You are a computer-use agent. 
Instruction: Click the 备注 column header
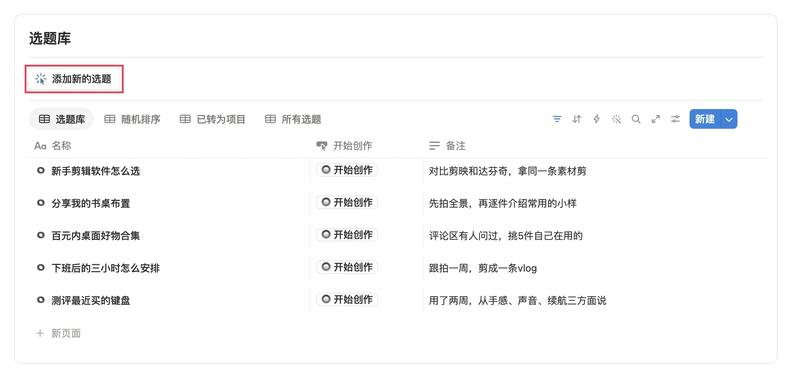[447, 146]
